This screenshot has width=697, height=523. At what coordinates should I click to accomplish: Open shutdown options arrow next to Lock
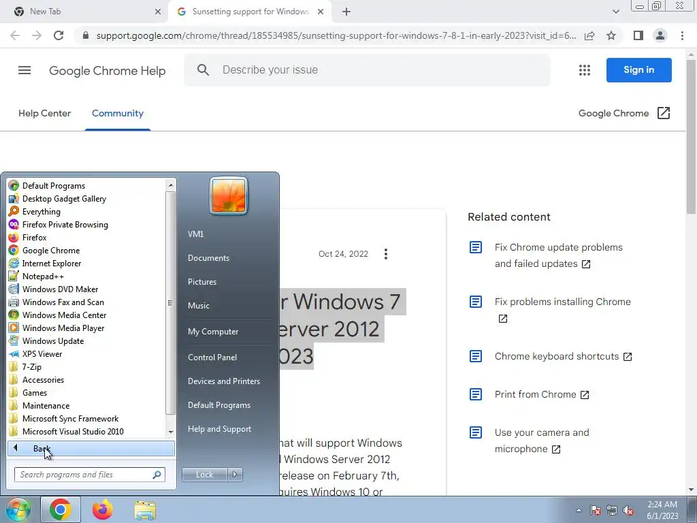[x=235, y=475]
